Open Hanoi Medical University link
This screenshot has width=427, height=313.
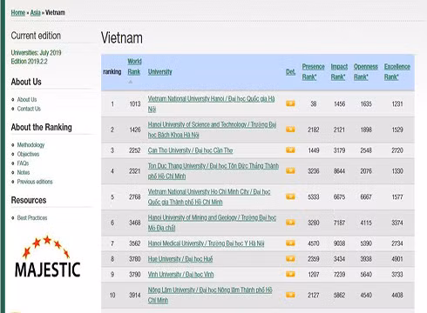pos(206,243)
